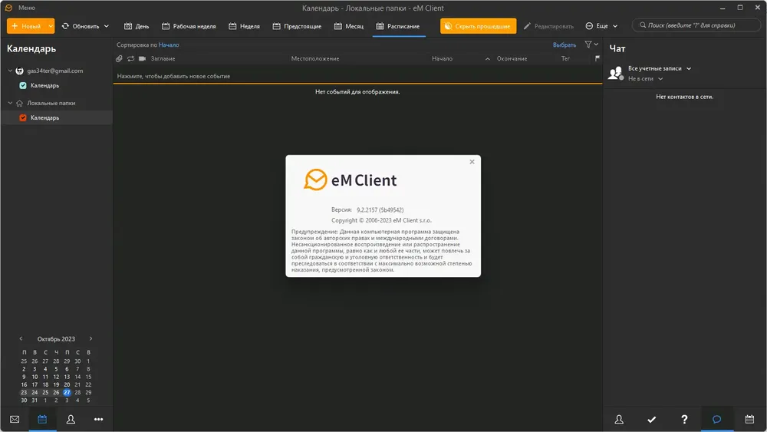Viewport: 767px width, 432px height.
Task: Click the Новый event button
Action: coord(26,26)
